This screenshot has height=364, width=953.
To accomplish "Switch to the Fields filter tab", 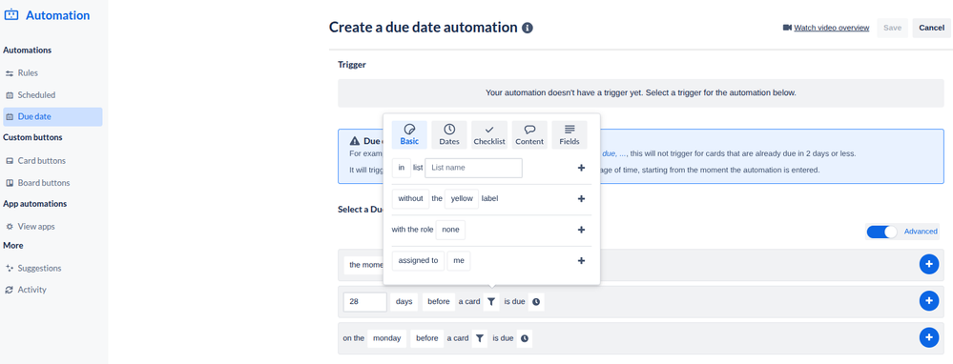I will click(570, 134).
